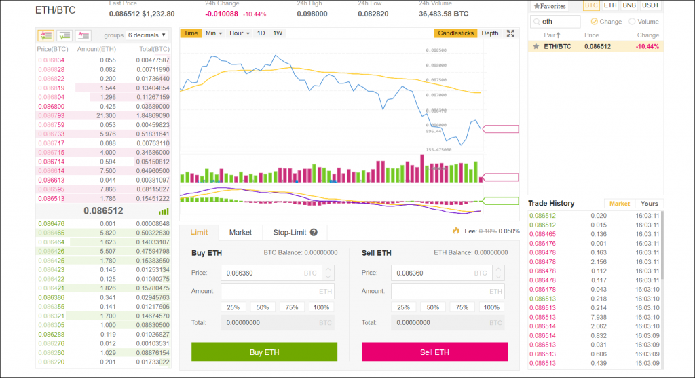Increase buy price with up stepper
Image resolution: width=695 pixels, height=378 pixels.
(328, 269)
